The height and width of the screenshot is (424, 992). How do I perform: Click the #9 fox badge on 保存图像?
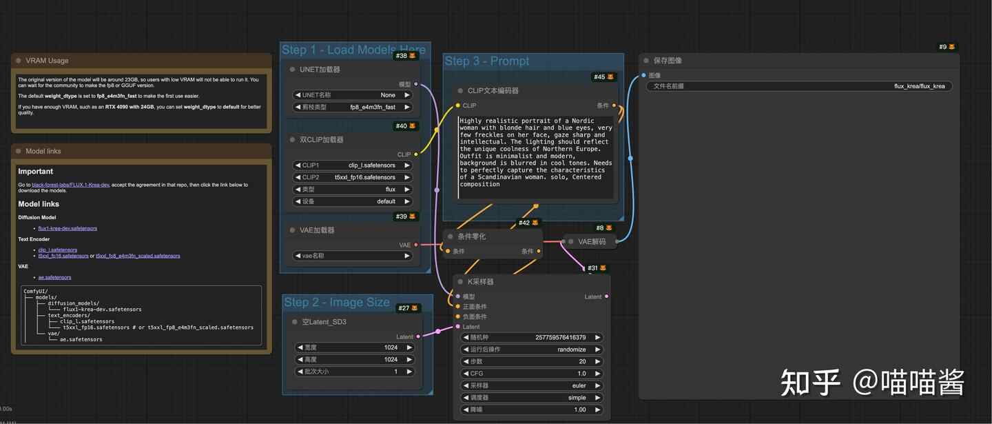(x=947, y=47)
